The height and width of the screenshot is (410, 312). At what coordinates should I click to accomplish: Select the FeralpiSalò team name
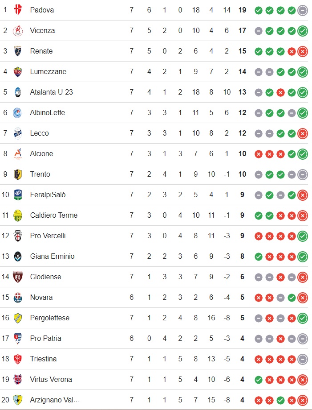pyautogui.click(x=48, y=195)
